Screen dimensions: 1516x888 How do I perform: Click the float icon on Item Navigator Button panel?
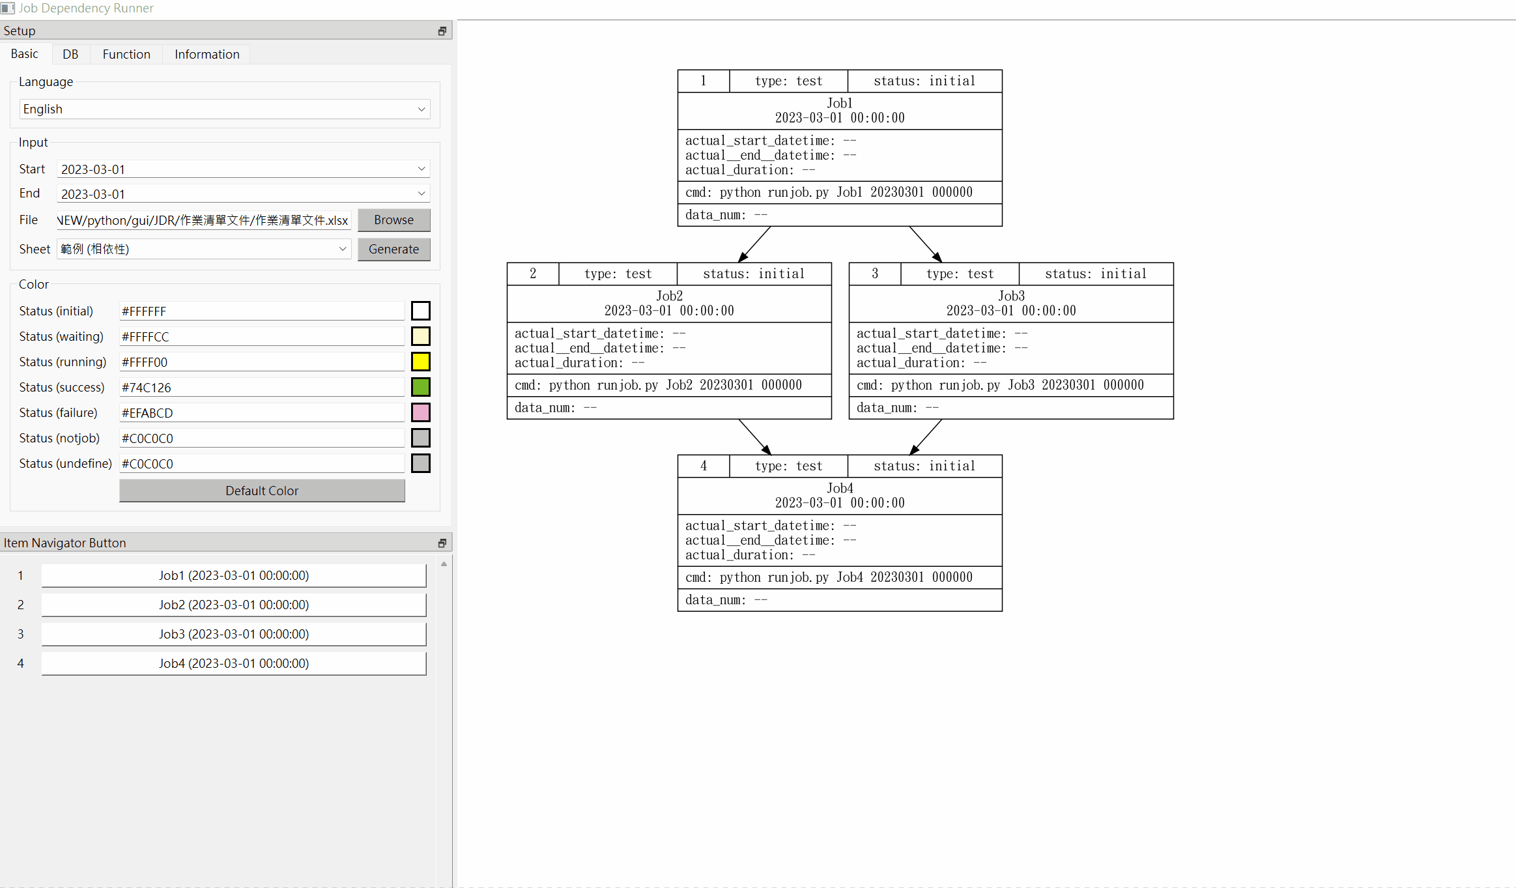coord(442,542)
